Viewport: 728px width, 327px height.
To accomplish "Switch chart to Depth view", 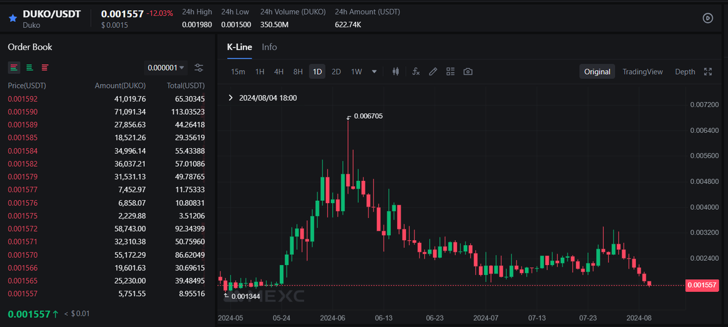I will point(685,72).
